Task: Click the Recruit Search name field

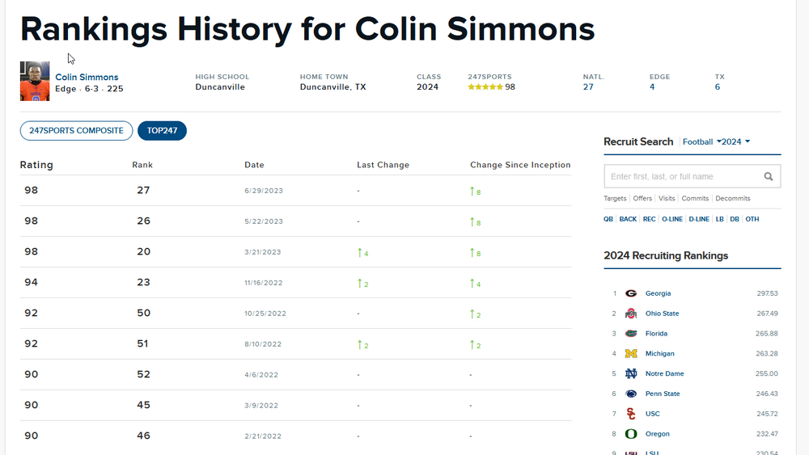Action: [x=684, y=176]
